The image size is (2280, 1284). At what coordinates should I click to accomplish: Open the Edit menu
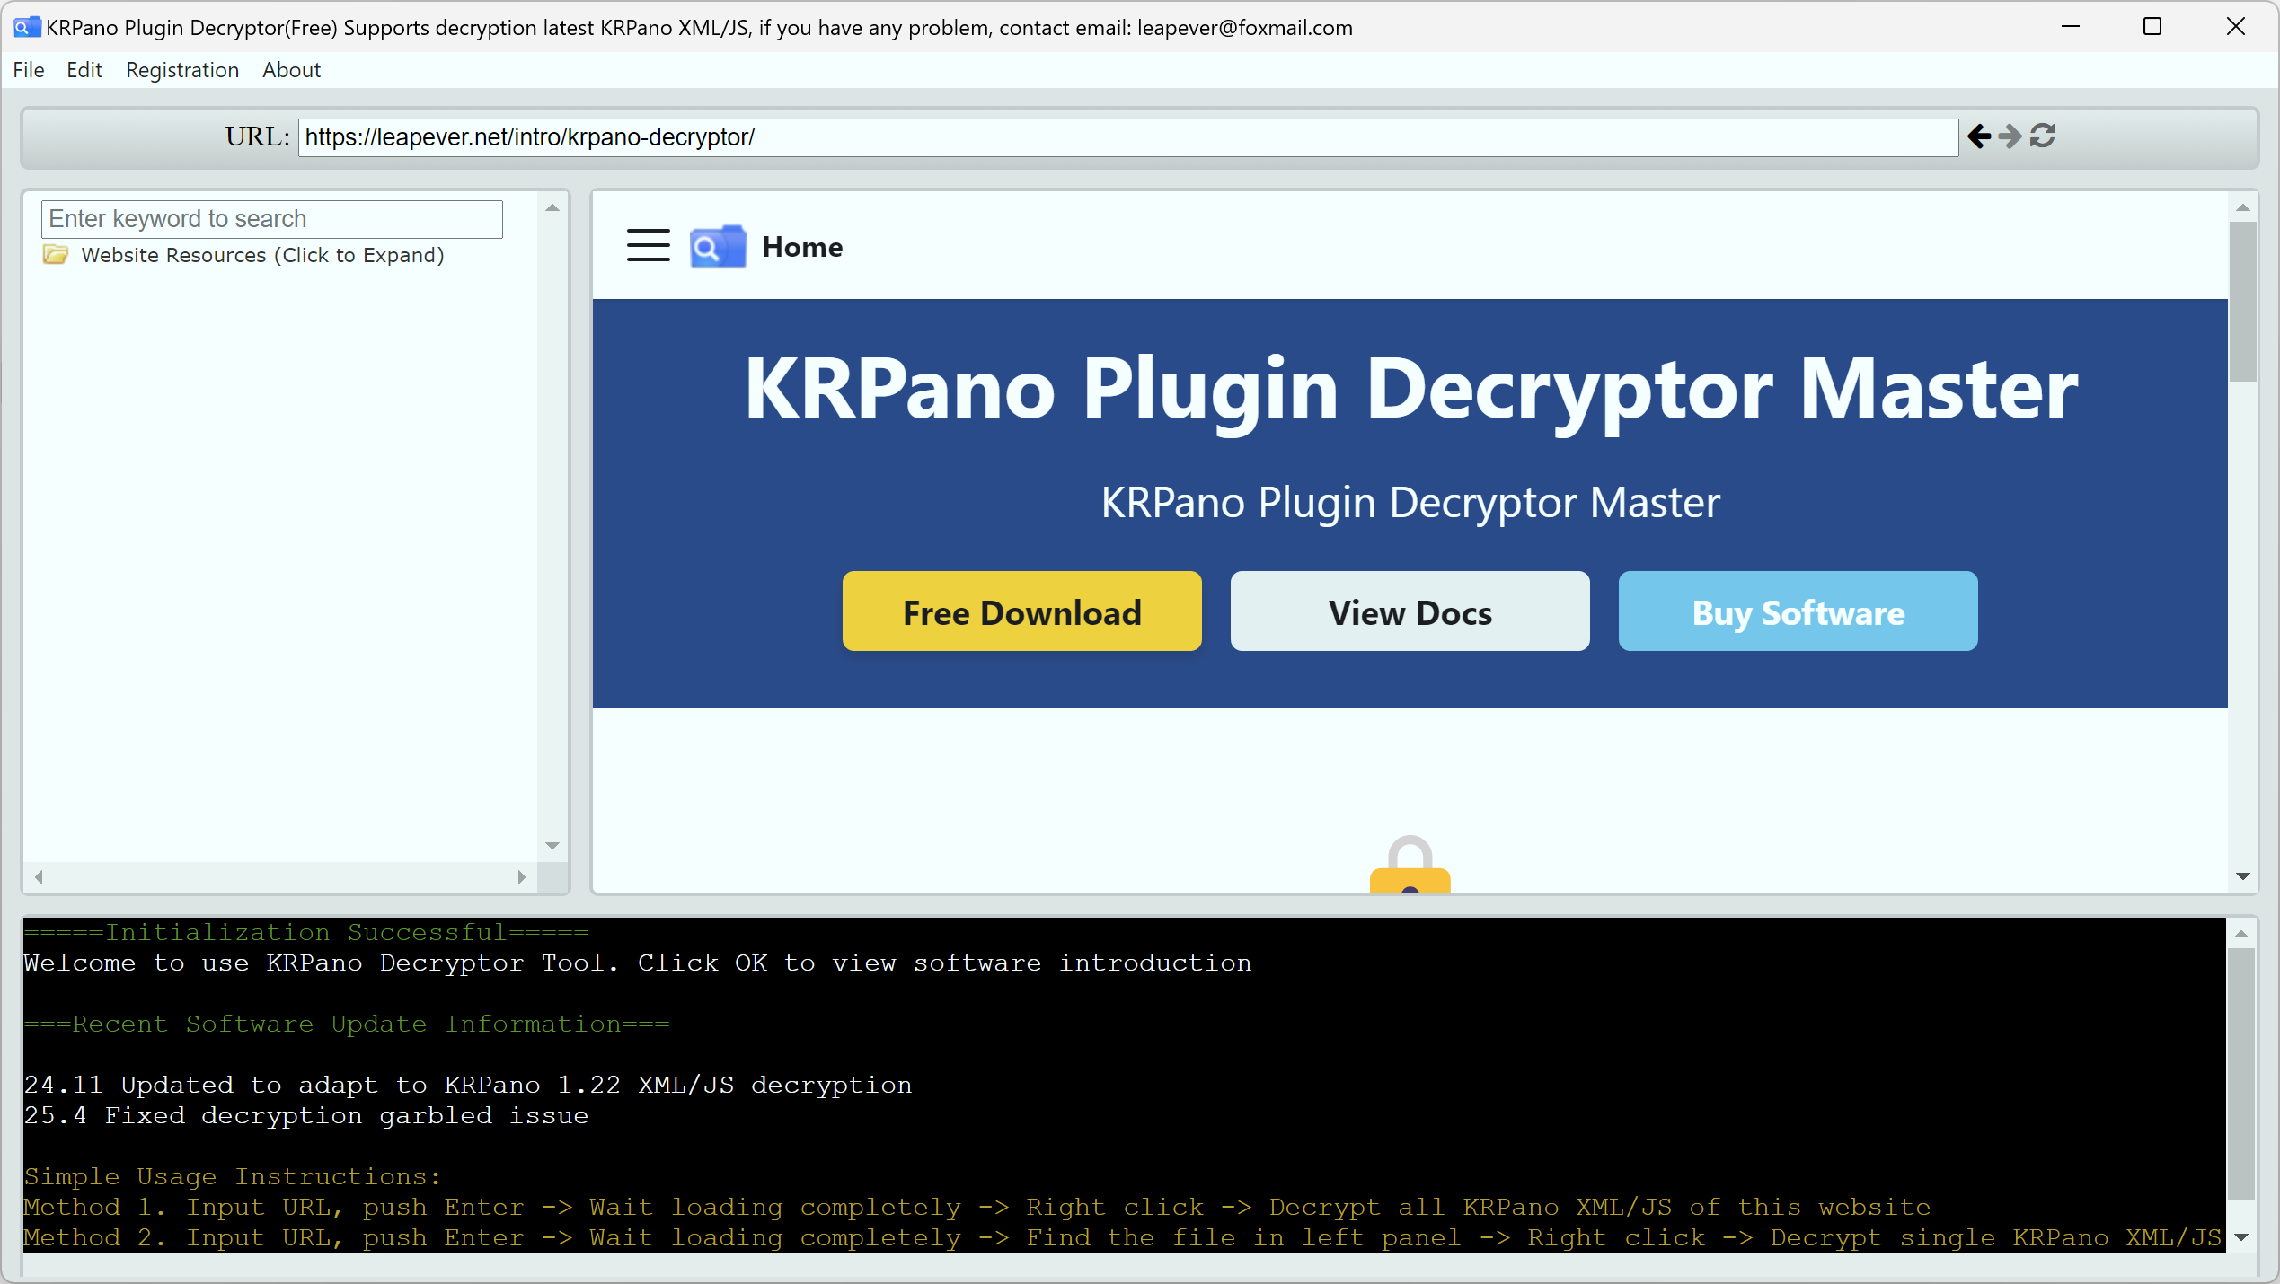click(84, 70)
